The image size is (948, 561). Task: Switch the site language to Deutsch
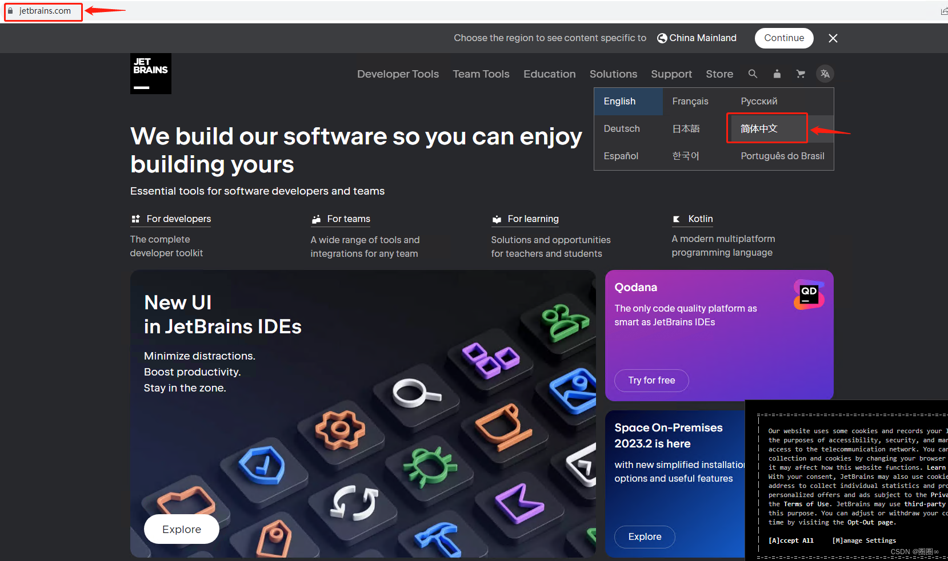(621, 128)
